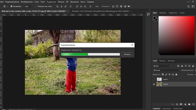
Task: Pick a color in the red color field
Action: tap(177, 35)
